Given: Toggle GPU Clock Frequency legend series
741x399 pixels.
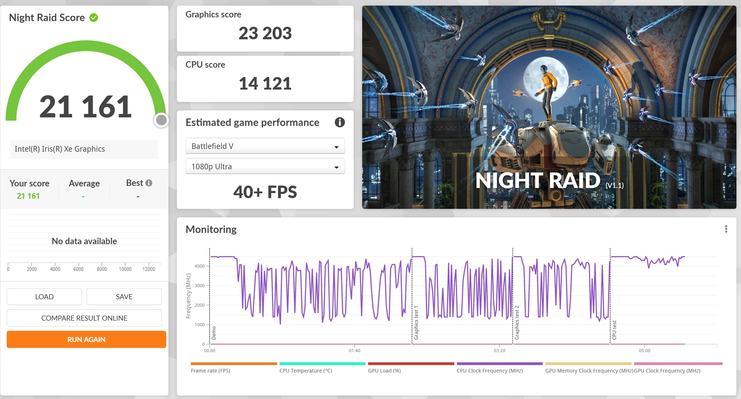Looking at the screenshot, I should click(x=667, y=371).
